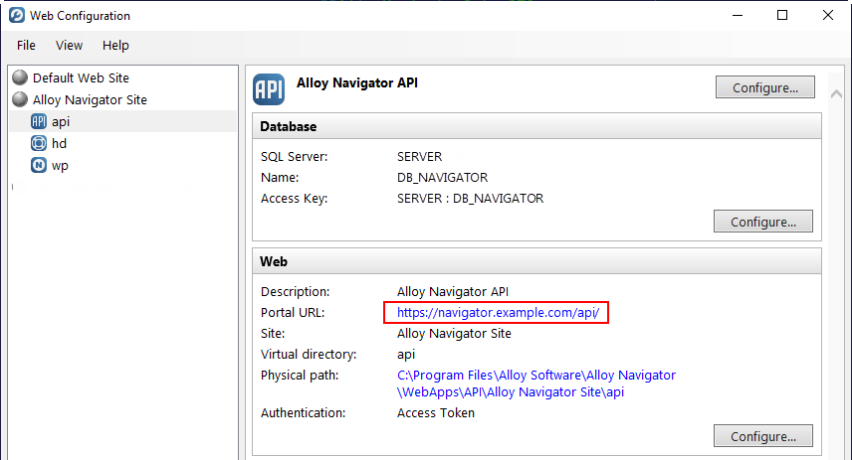
Task: Click Configure button beside Alloy Navigator API title
Action: pos(765,87)
